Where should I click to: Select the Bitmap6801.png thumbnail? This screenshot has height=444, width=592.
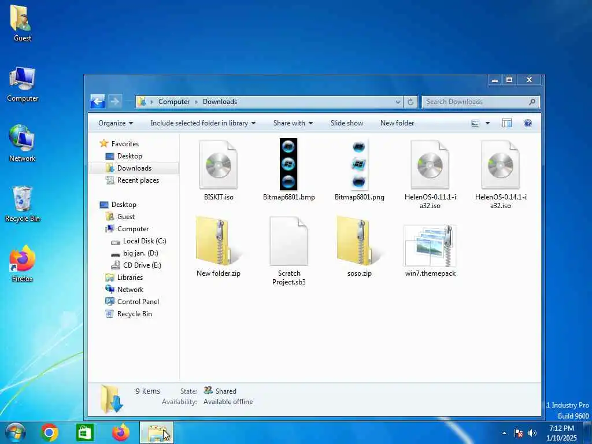(359, 164)
